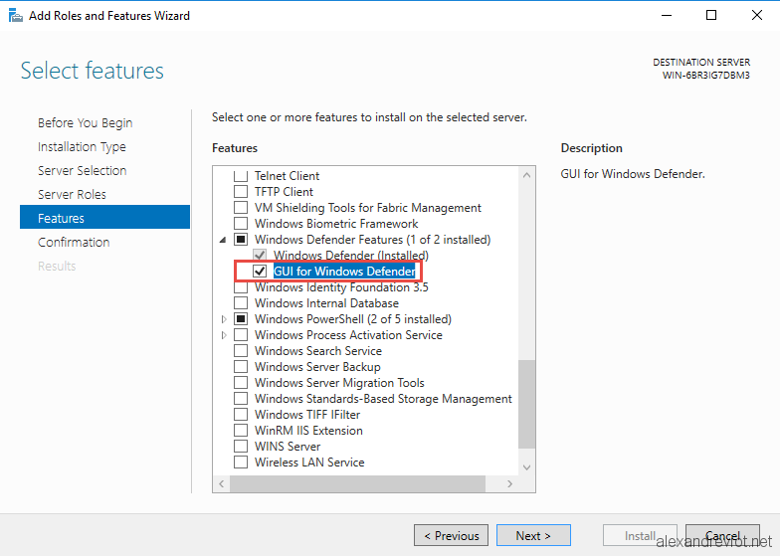Click the vertical scrollbar up arrow

pyautogui.click(x=527, y=175)
